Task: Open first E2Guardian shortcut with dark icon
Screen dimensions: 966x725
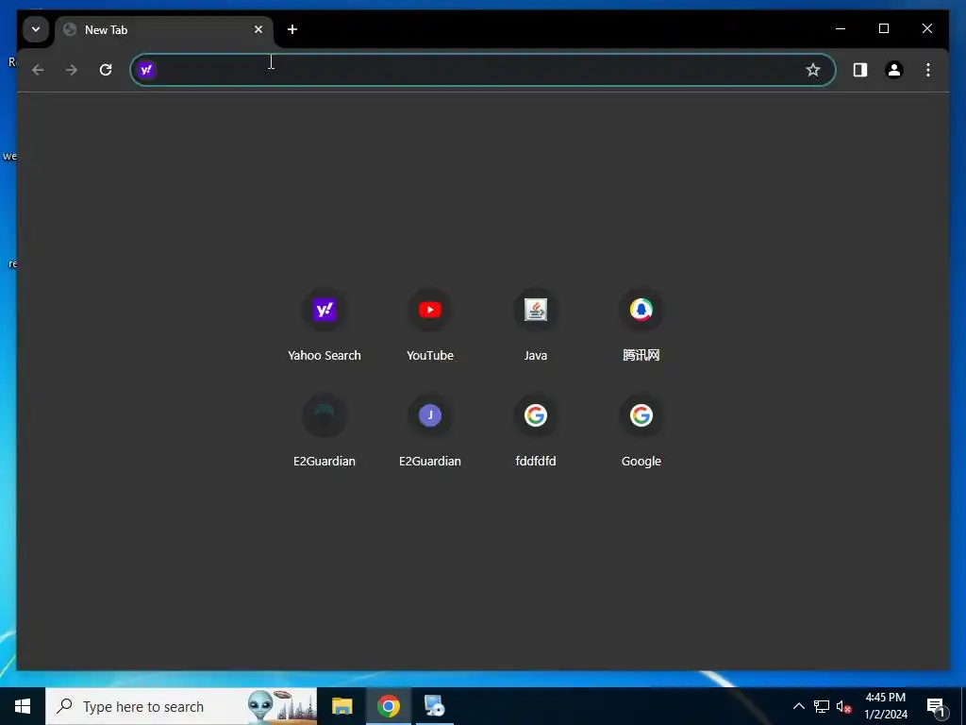Action: click(x=325, y=431)
